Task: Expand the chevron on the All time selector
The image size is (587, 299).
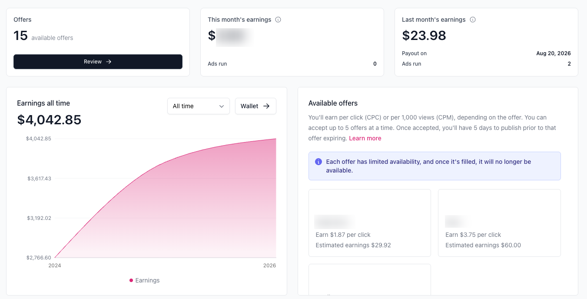Action: pyautogui.click(x=222, y=106)
